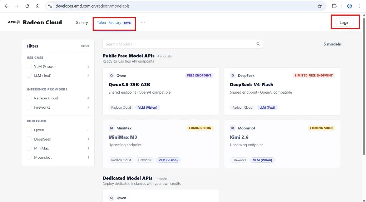Click the Qwen icon under Dedicated Model APIs

point(112,198)
